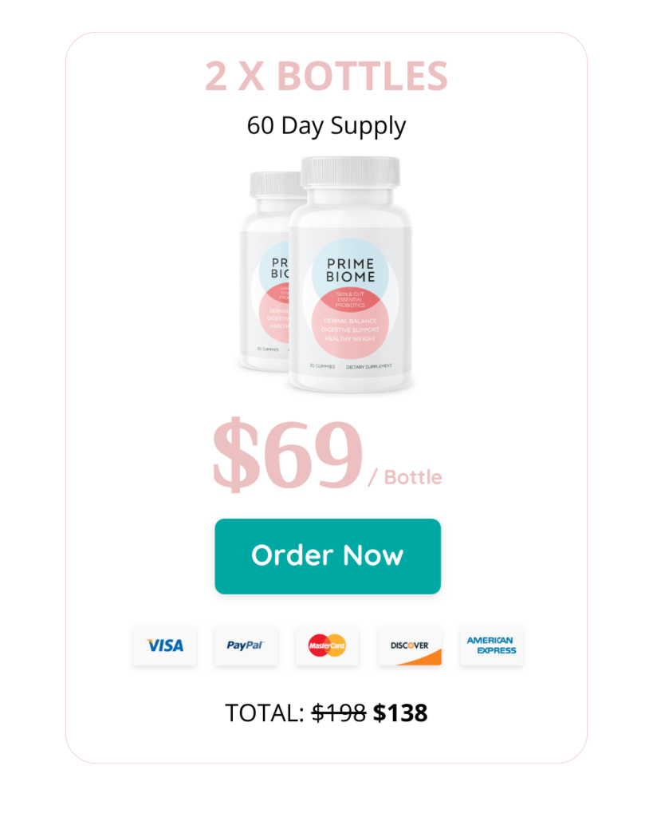
Task: Click the PRIME BIOME label on front bottle
Action: click(351, 270)
